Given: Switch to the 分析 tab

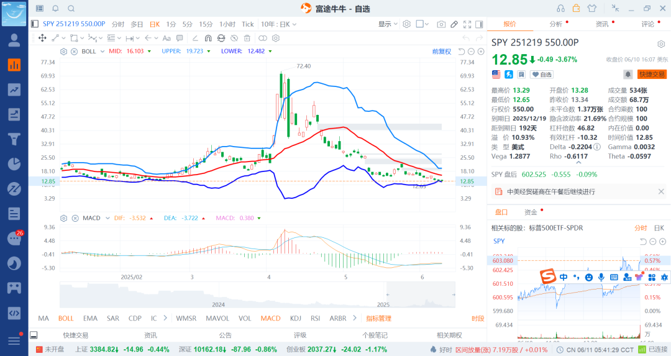Looking at the screenshot, I should 556,24.
